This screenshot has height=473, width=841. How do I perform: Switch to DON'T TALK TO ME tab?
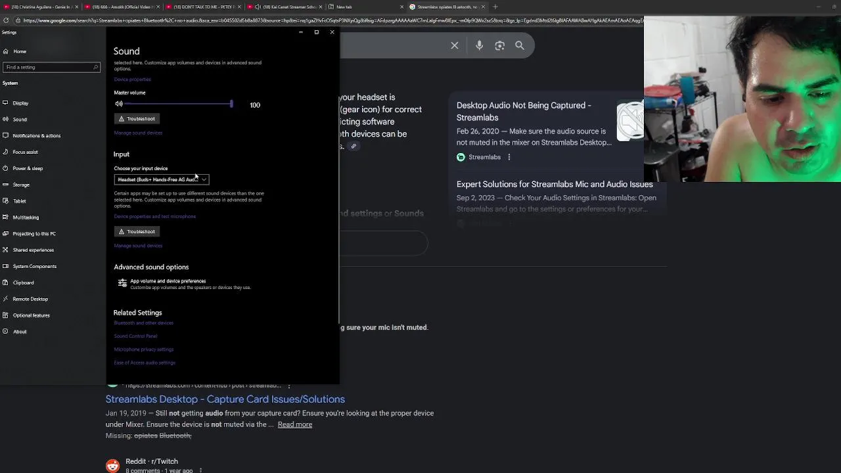coord(202,7)
